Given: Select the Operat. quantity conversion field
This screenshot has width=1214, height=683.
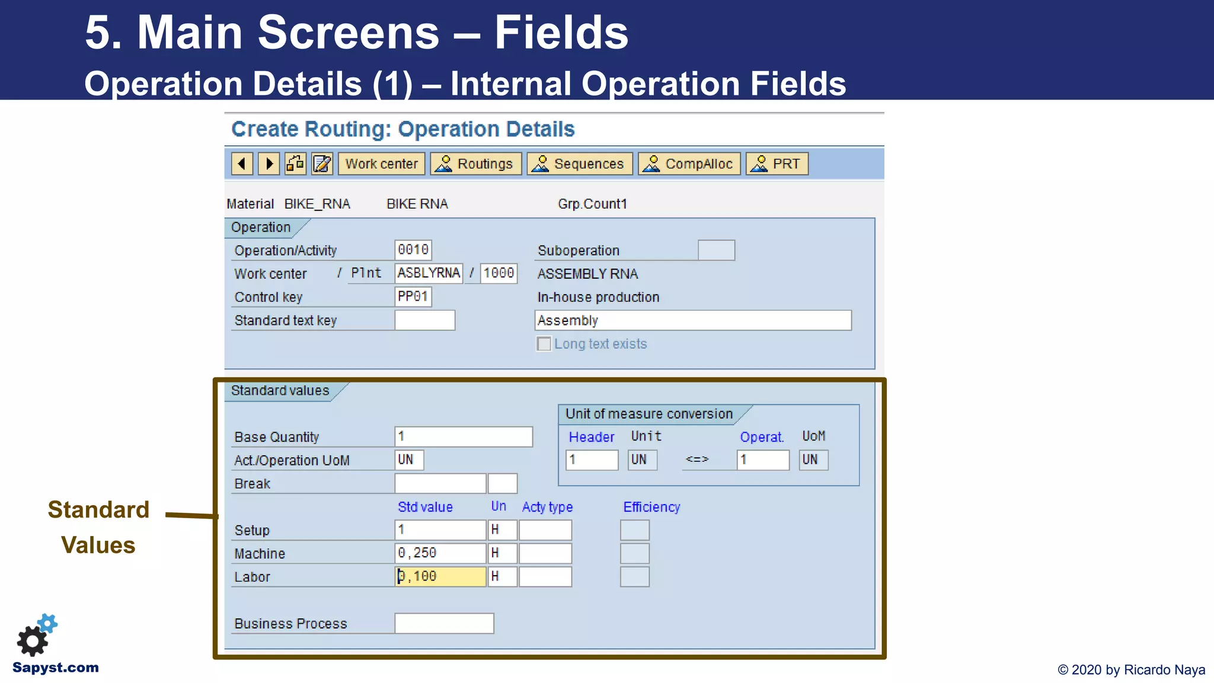Looking at the screenshot, I should click(x=763, y=460).
